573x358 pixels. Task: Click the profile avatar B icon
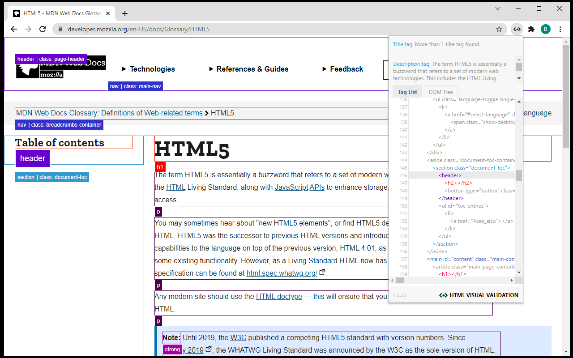point(546,29)
